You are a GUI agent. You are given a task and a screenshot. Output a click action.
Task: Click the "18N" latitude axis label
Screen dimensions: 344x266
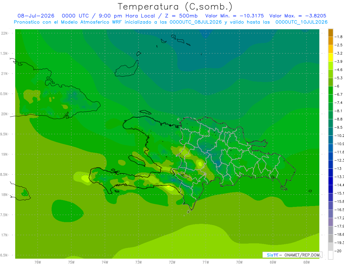point(5,195)
